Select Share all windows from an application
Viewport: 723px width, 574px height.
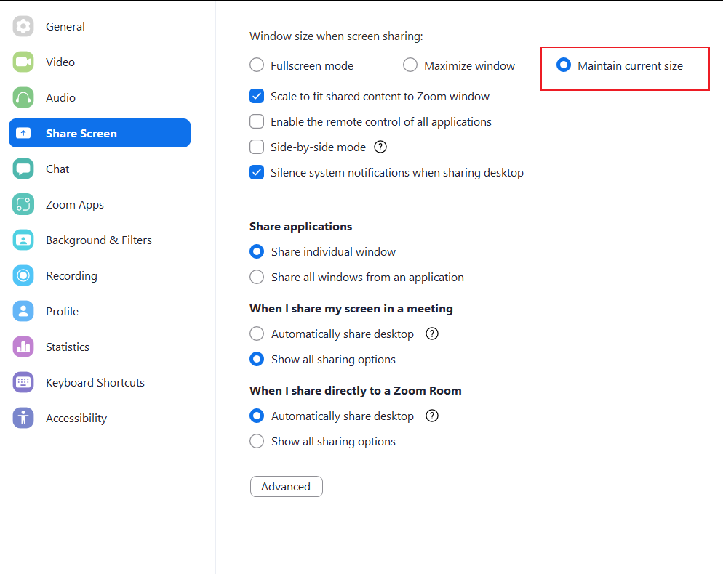[257, 277]
